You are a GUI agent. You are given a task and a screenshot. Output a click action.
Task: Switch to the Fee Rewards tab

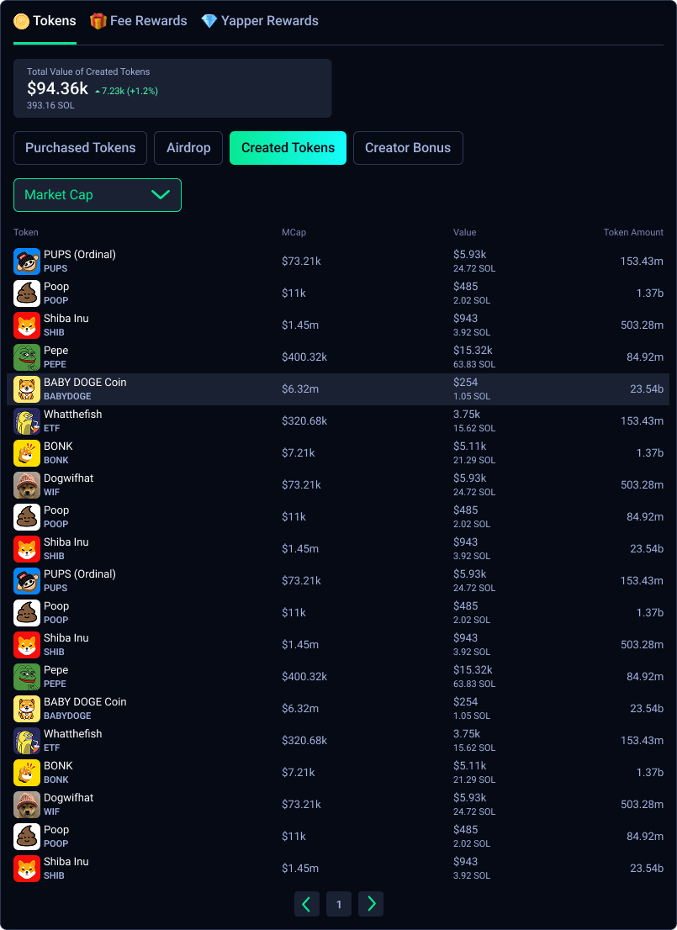pyautogui.click(x=148, y=21)
